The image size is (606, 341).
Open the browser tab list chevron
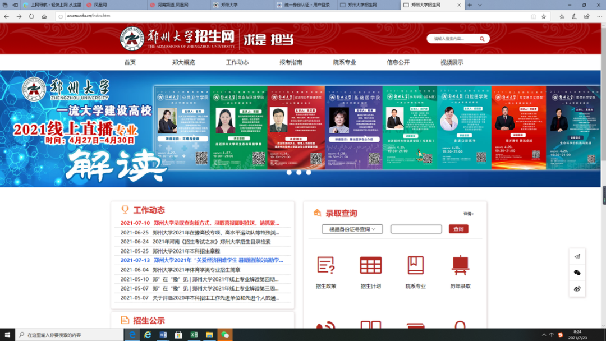point(480,5)
